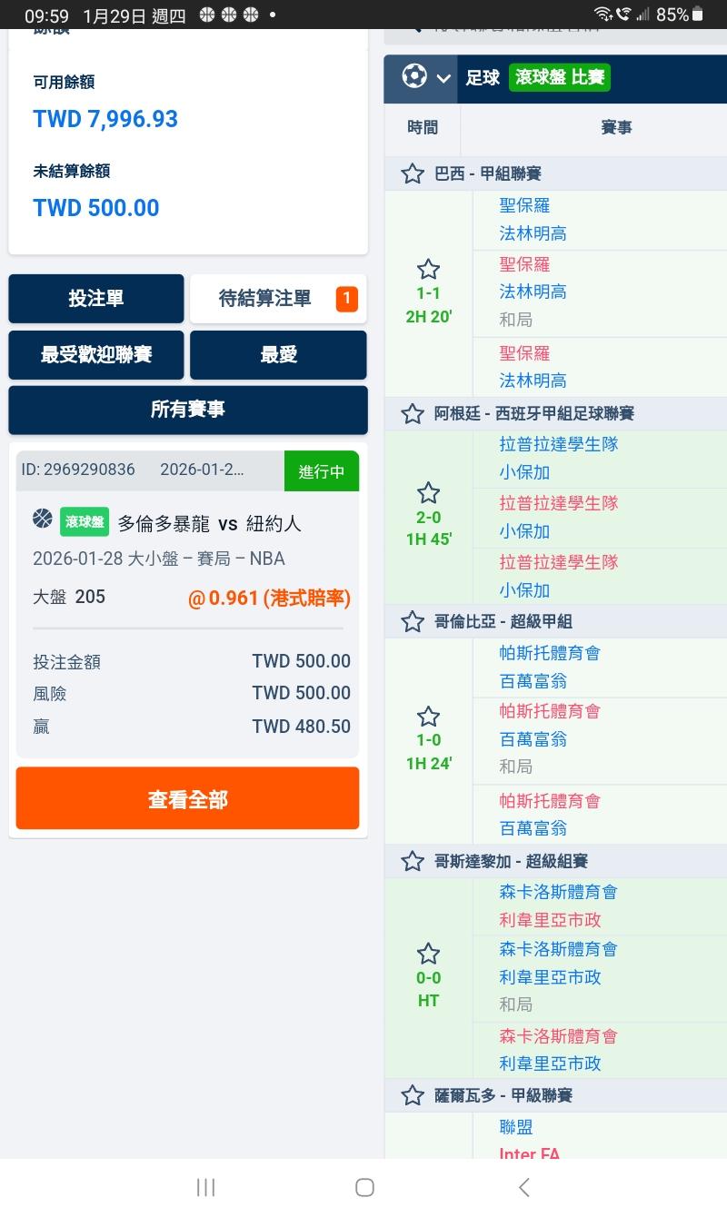Open the 投注單 tab
Viewport: 727px width, 1217px height.
[x=96, y=299]
